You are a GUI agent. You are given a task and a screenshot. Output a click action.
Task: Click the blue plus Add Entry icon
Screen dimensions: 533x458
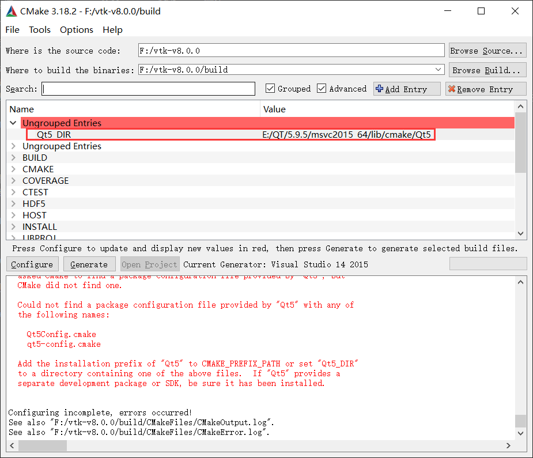pos(379,89)
